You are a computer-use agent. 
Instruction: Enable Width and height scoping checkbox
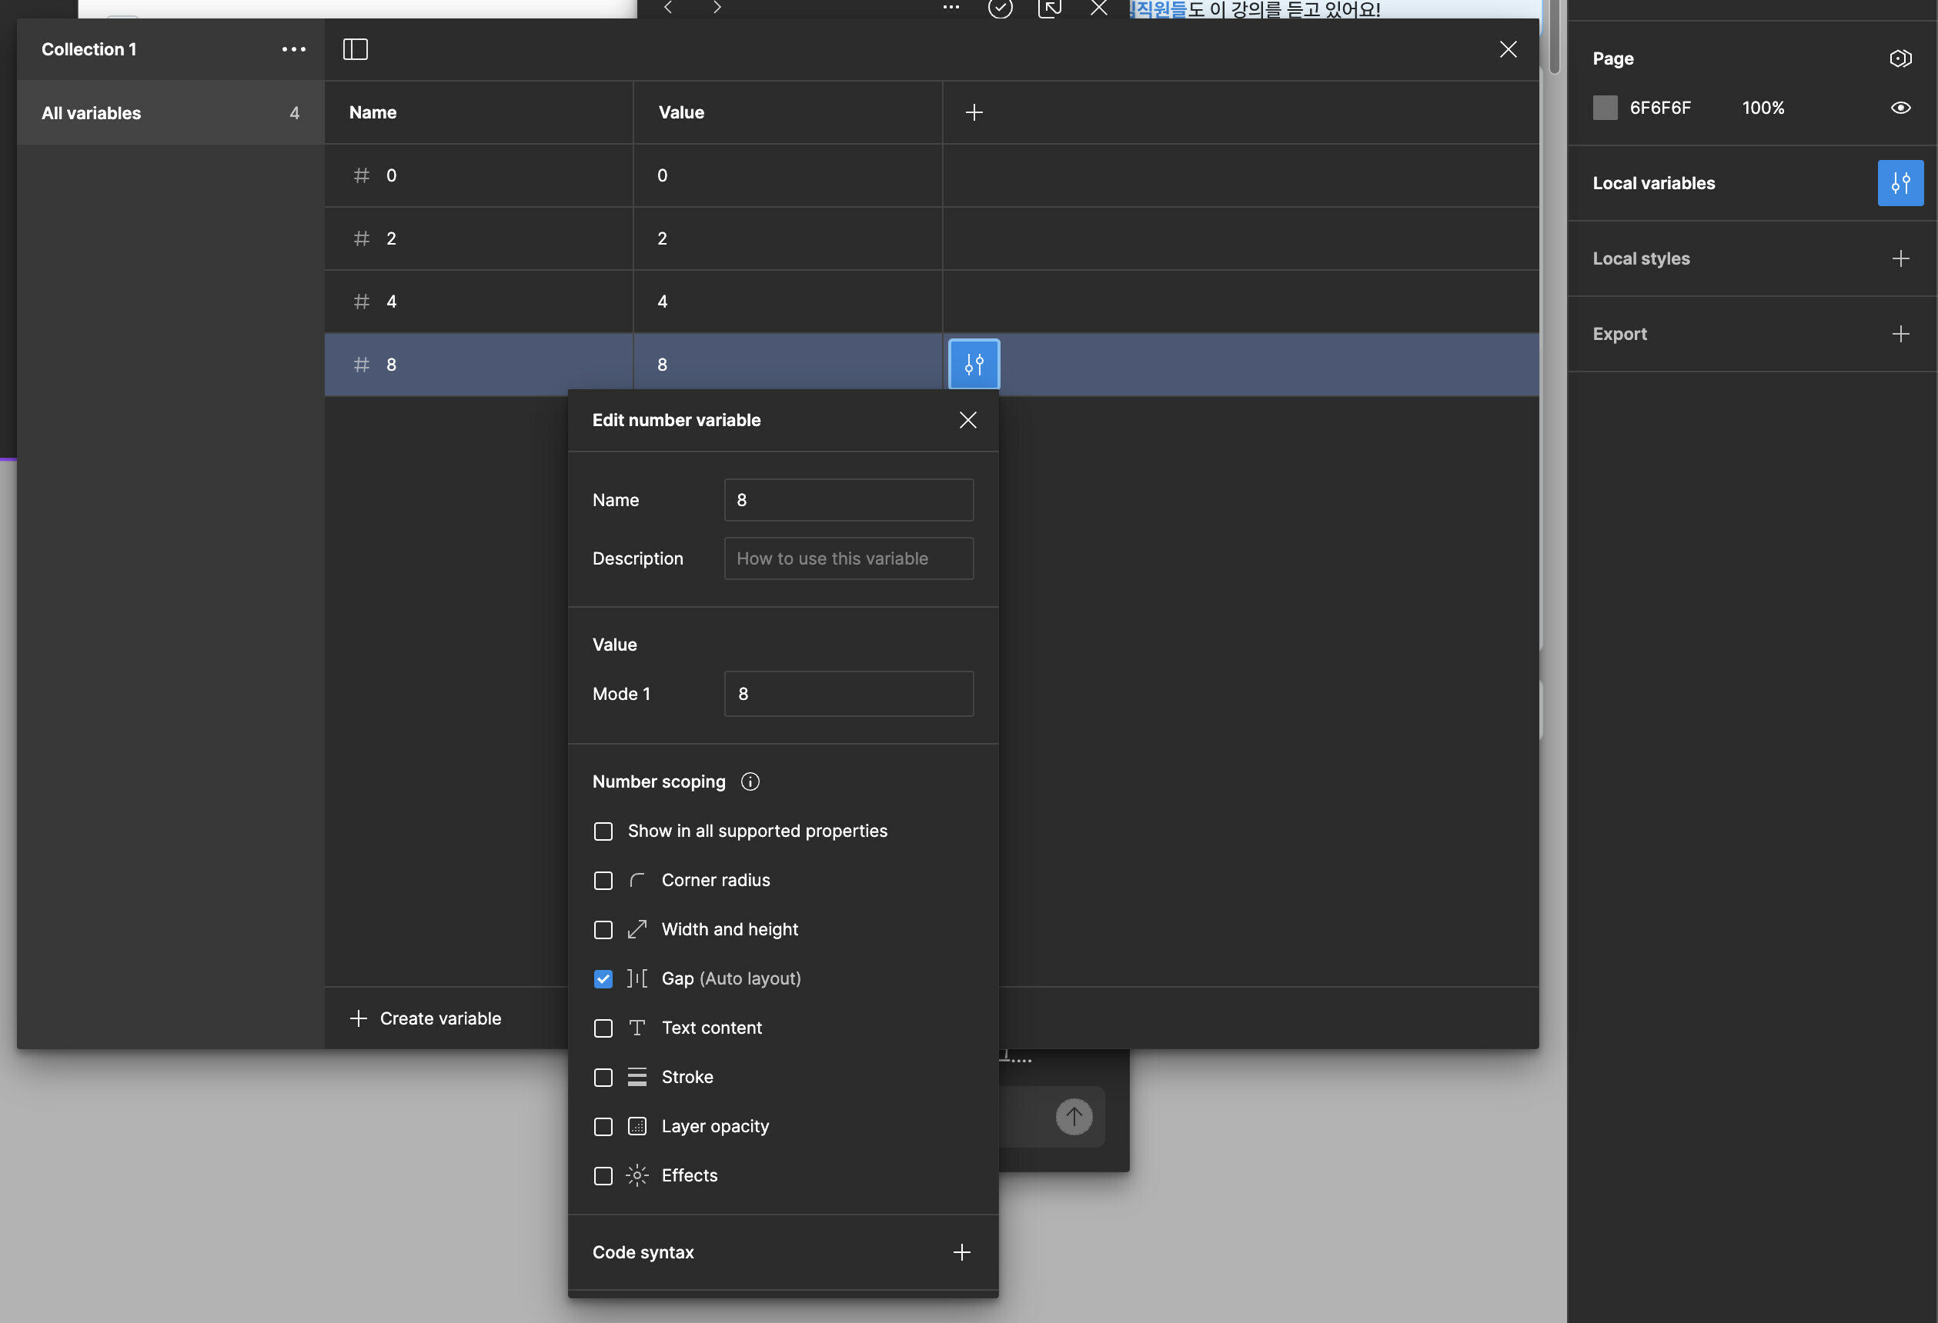pos(603,929)
